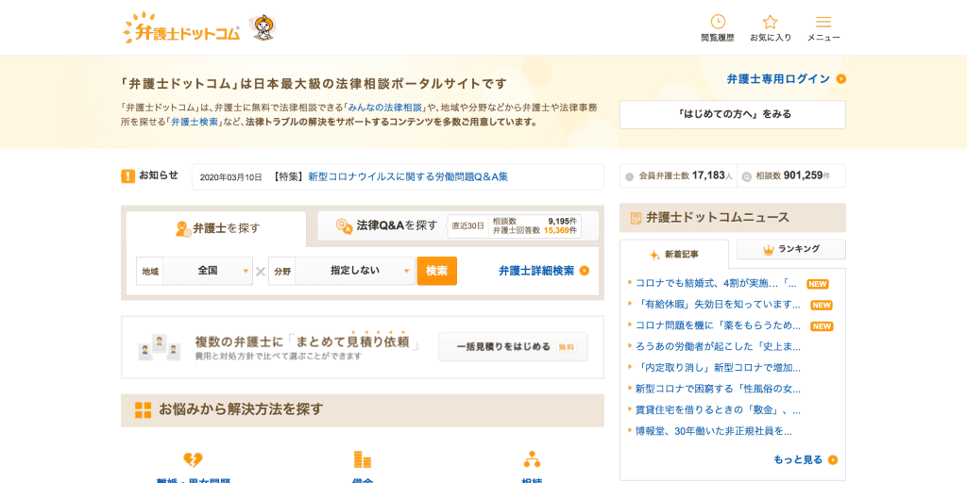
Task: Open the 「有給休暇」失効日を知っています article
Action: (x=718, y=305)
